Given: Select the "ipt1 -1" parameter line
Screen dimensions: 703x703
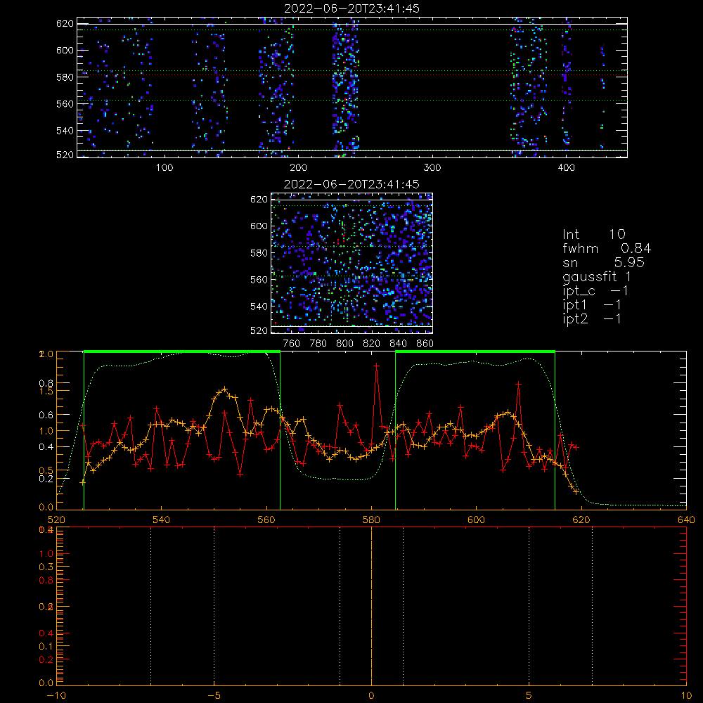Looking at the screenshot, I should 592,305.
